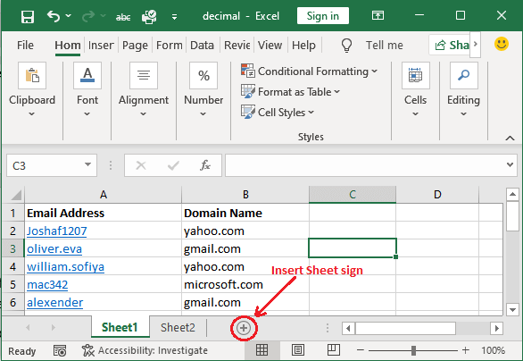The image size is (523, 361).
Task: Click the Cancel X in formula bar
Action: pos(141,165)
